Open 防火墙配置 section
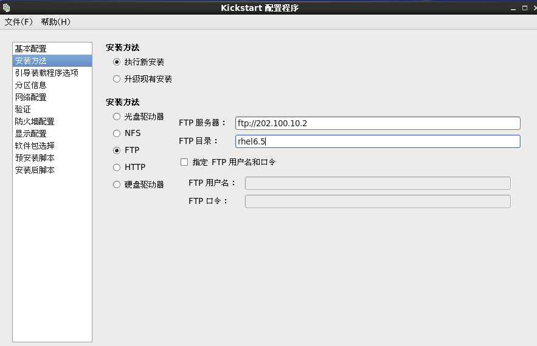This screenshot has width=537, height=346. [x=52, y=121]
